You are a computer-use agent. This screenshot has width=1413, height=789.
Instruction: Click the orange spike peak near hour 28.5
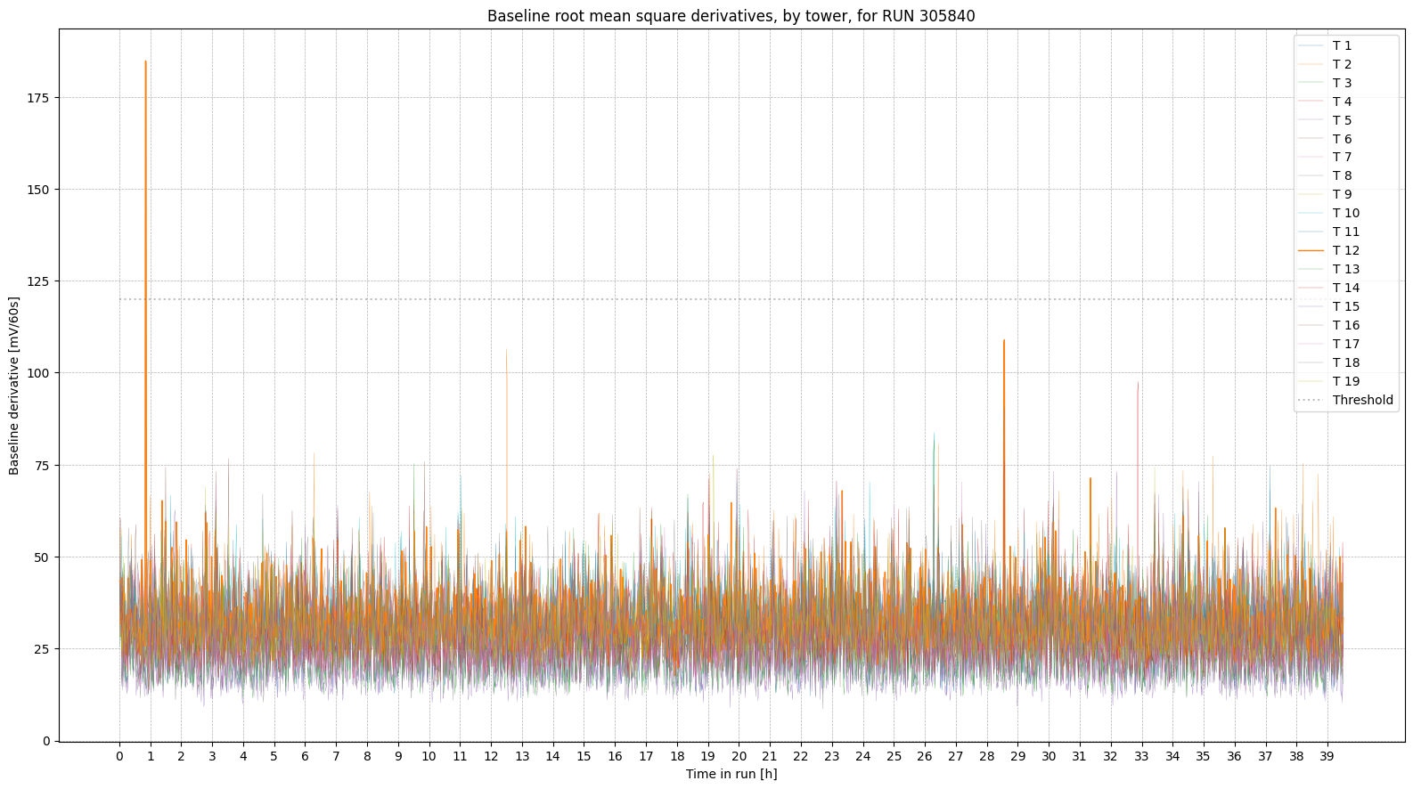1004,340
